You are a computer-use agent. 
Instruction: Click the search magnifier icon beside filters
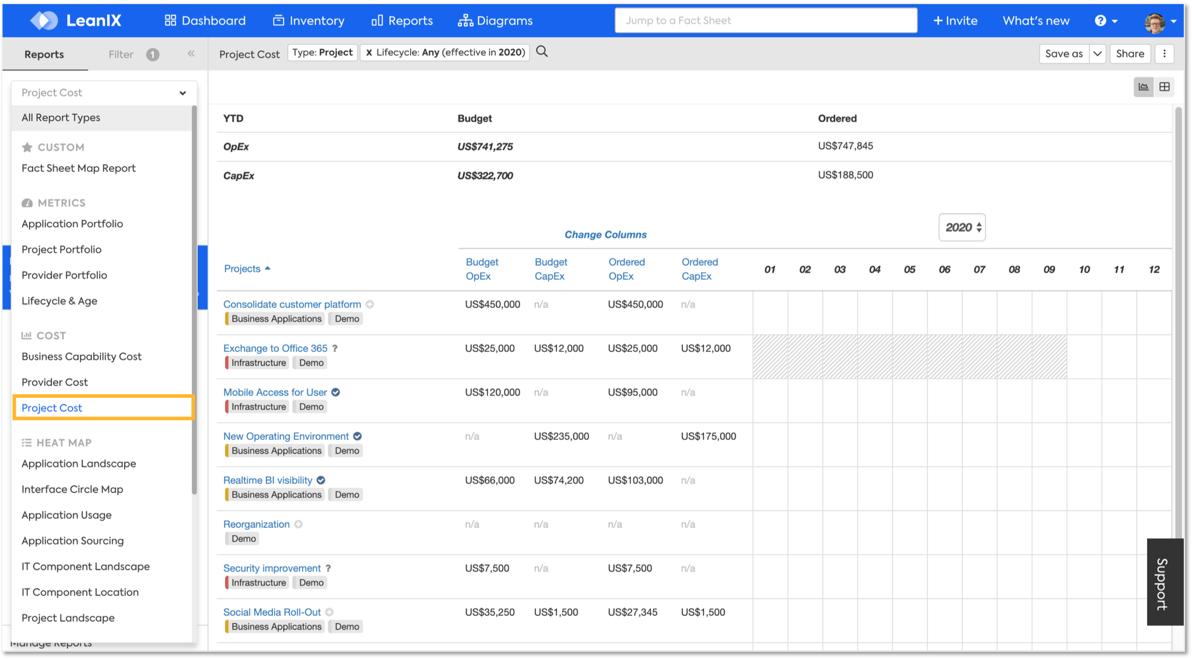tap(542, 52)
